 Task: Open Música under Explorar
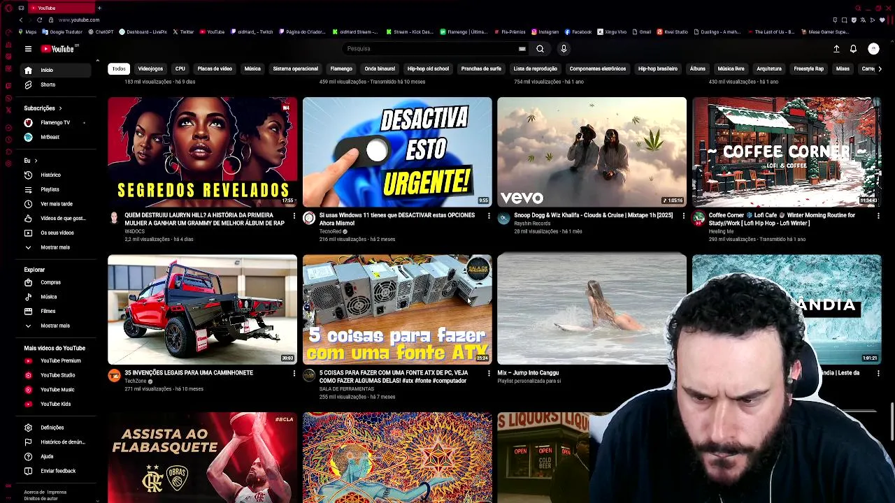55,297
